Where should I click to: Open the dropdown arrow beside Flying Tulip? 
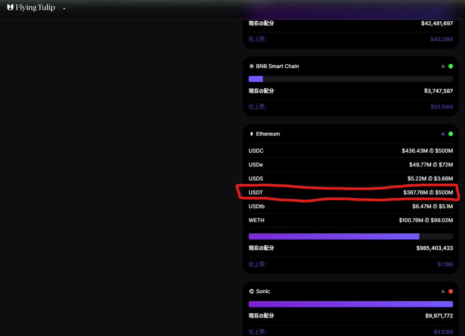[x=64, y=9]
